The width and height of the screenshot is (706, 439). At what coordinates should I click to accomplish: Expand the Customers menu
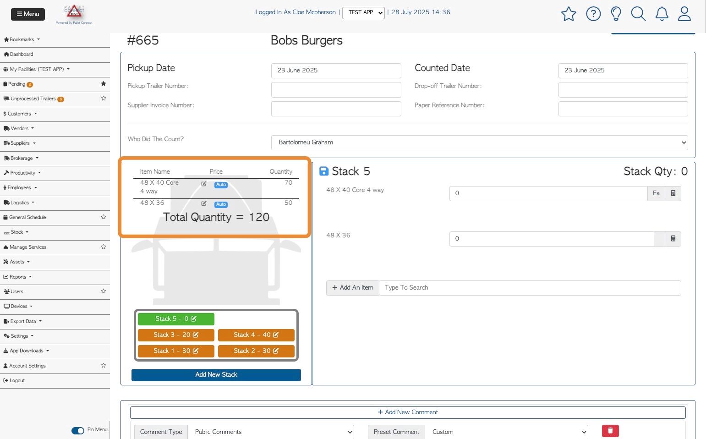pos(20,114)
